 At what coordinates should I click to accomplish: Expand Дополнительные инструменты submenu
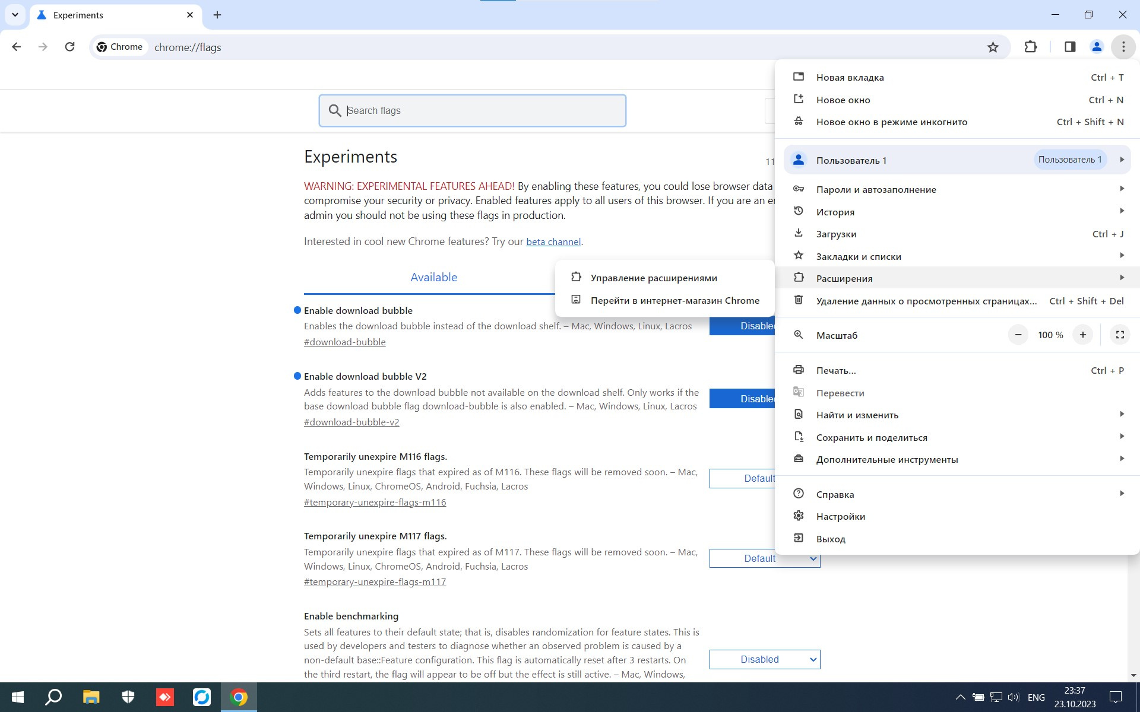957,459
